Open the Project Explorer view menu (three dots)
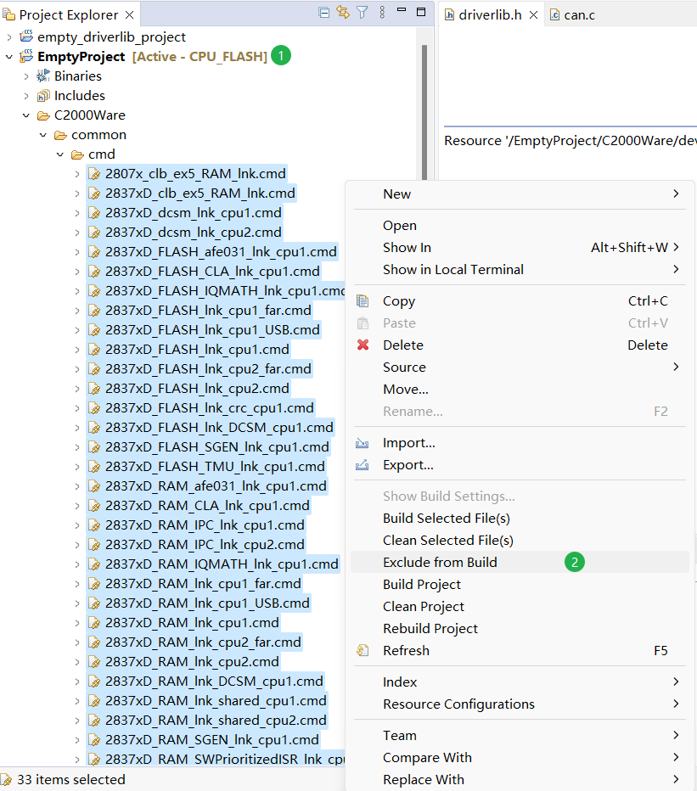This screenshot has width=697, height=791. point(382,13)
